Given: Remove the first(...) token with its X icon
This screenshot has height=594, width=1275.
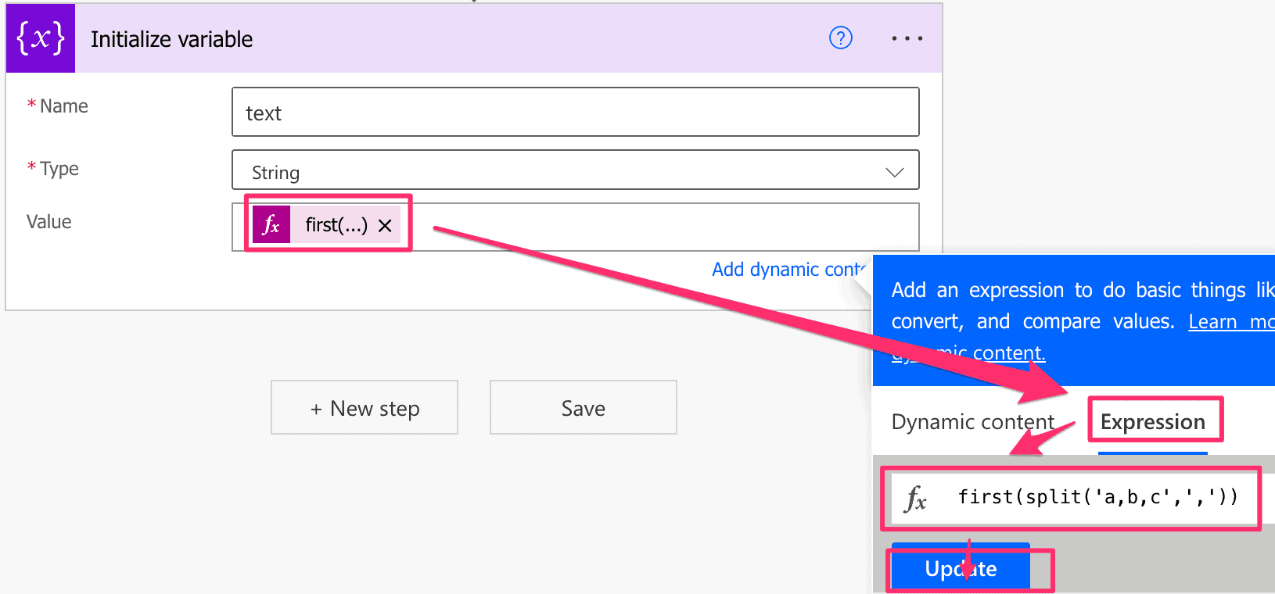Looking at the screenshot, I should [x=384, y=225].
